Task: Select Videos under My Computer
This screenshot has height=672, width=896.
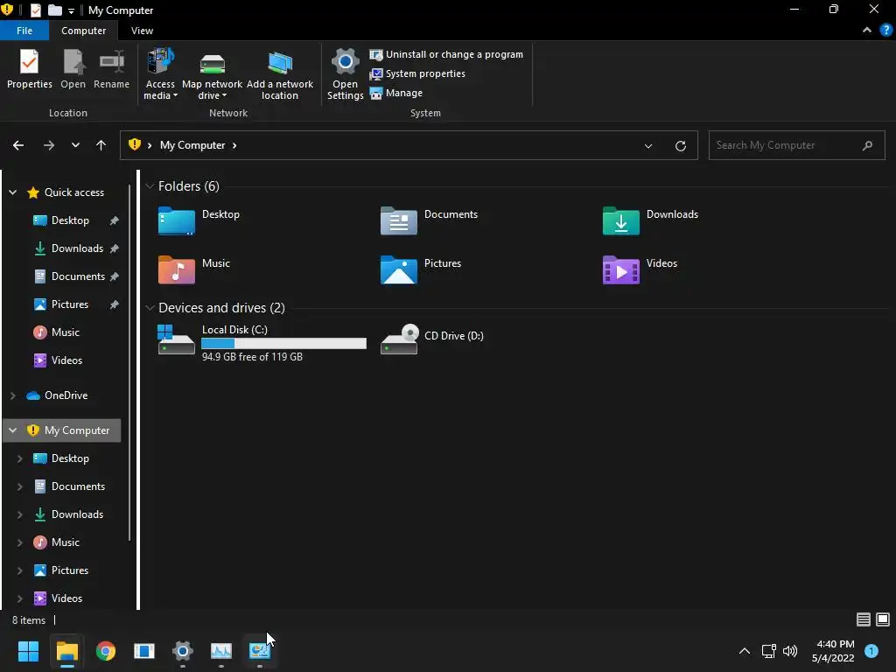Action: point(66,598)
